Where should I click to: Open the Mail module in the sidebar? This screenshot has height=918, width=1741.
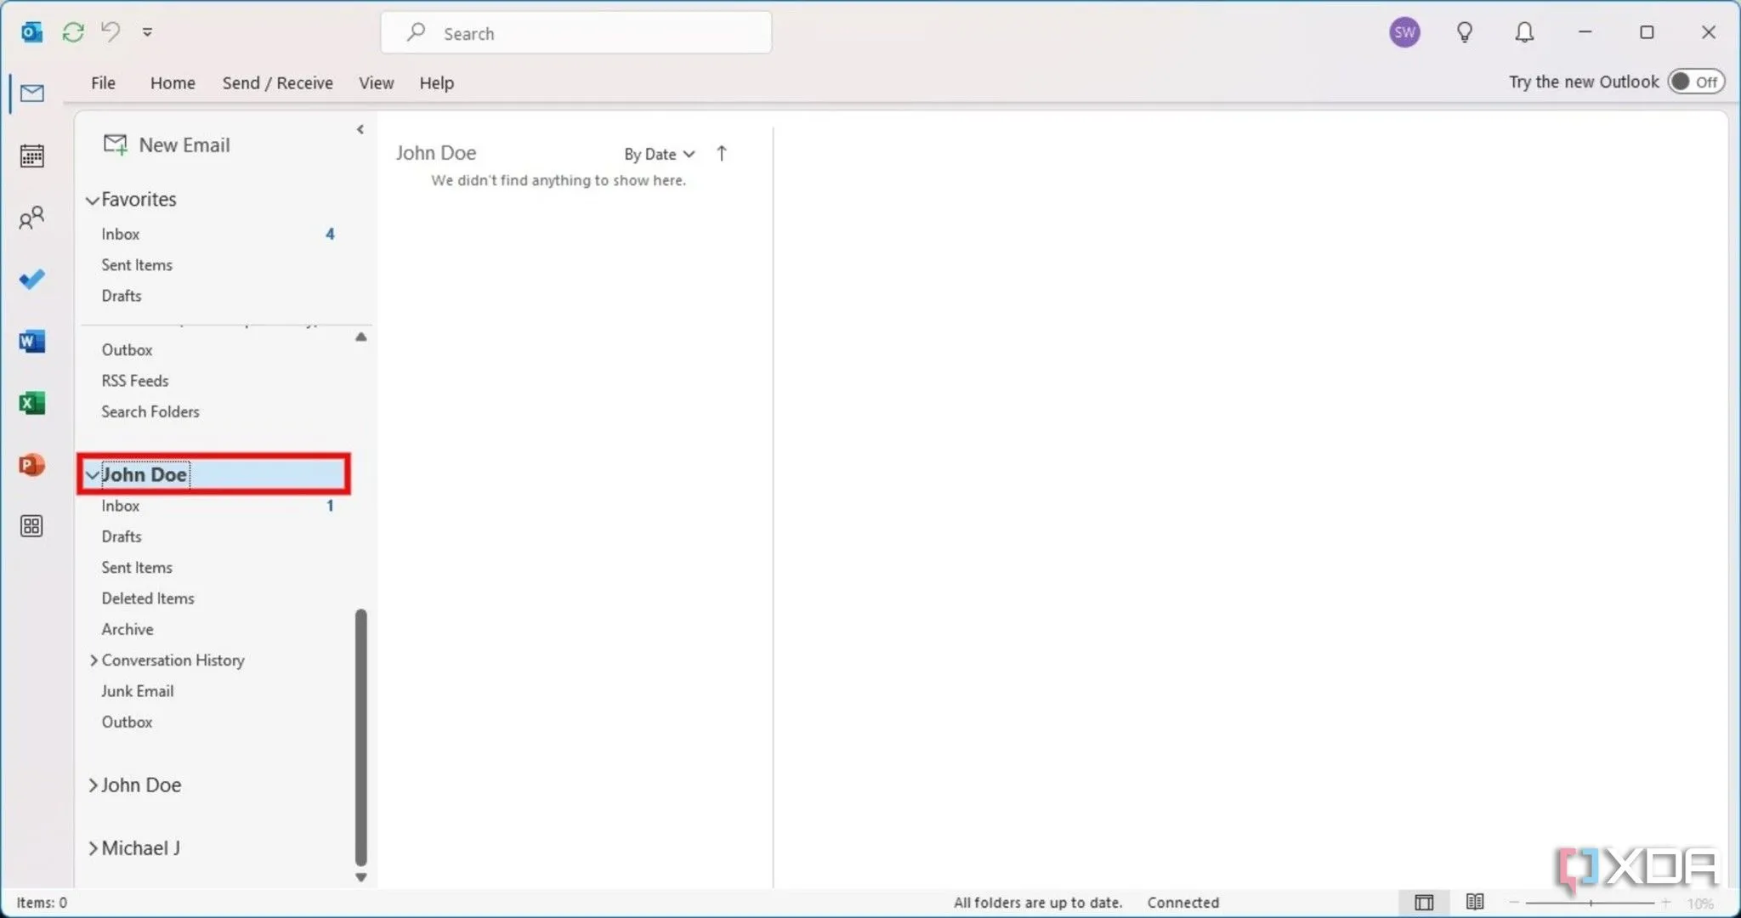31,93
